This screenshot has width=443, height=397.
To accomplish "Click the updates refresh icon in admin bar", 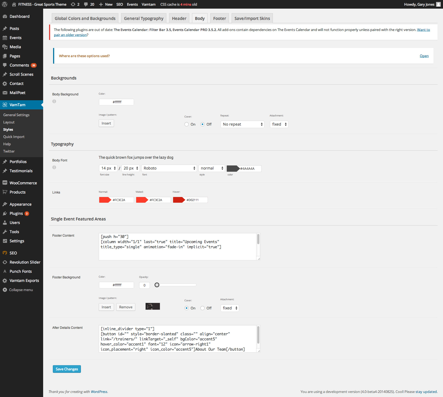I will (73, 4).
